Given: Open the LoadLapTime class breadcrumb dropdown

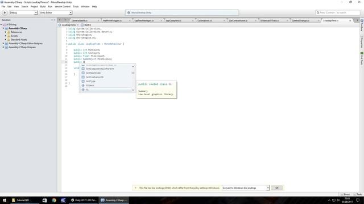Looking at the screenshot, I should (x=68, y=25).
